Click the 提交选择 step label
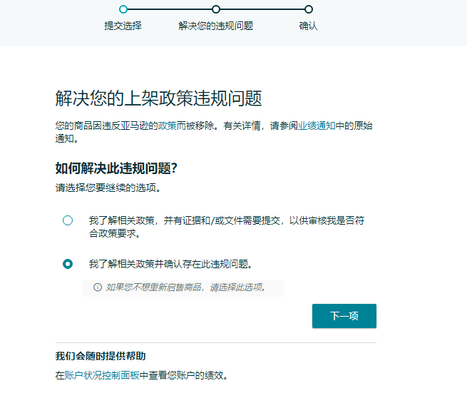Viewport: 467px width, 393px height. tap(123, 26)
